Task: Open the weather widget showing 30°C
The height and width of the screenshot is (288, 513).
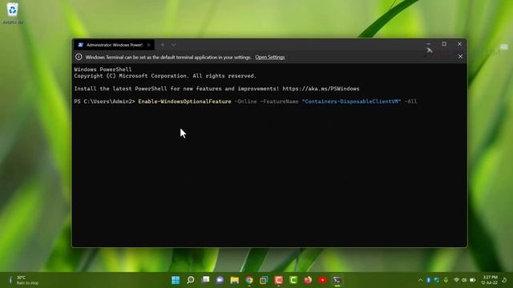Action: pos(23,280)
